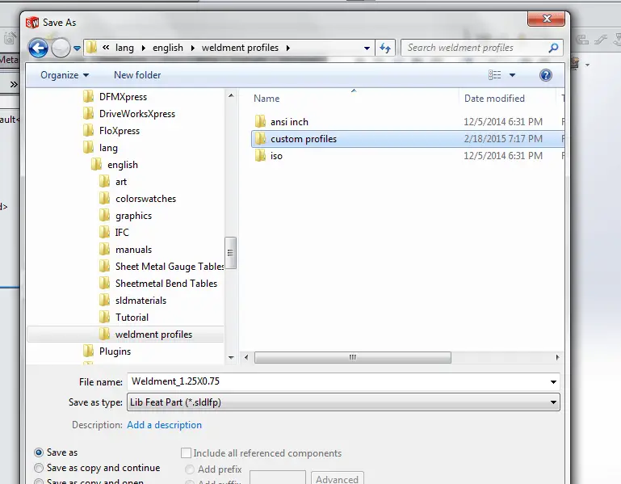Viewport: 621px width, 484px height.
Task: Select the 'Save as' radio button
Action: (39, 452)
